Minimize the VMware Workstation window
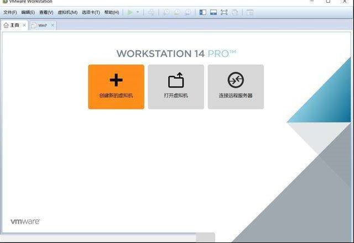Viewport: 354px width, 243px height. [312, 1]
